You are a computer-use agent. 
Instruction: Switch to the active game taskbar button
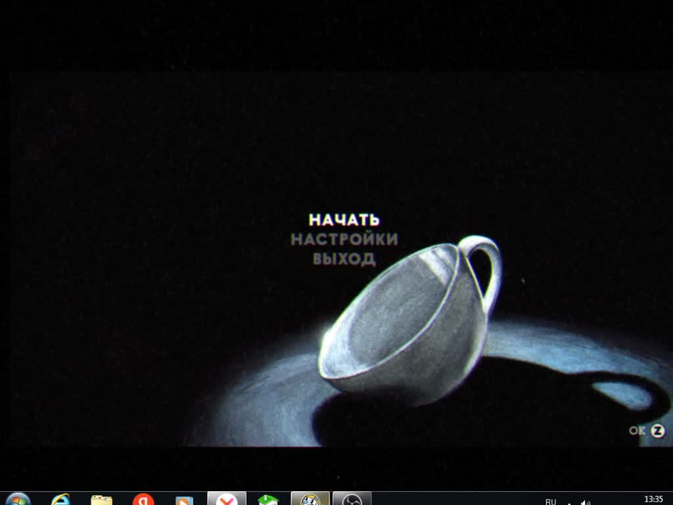310,498
